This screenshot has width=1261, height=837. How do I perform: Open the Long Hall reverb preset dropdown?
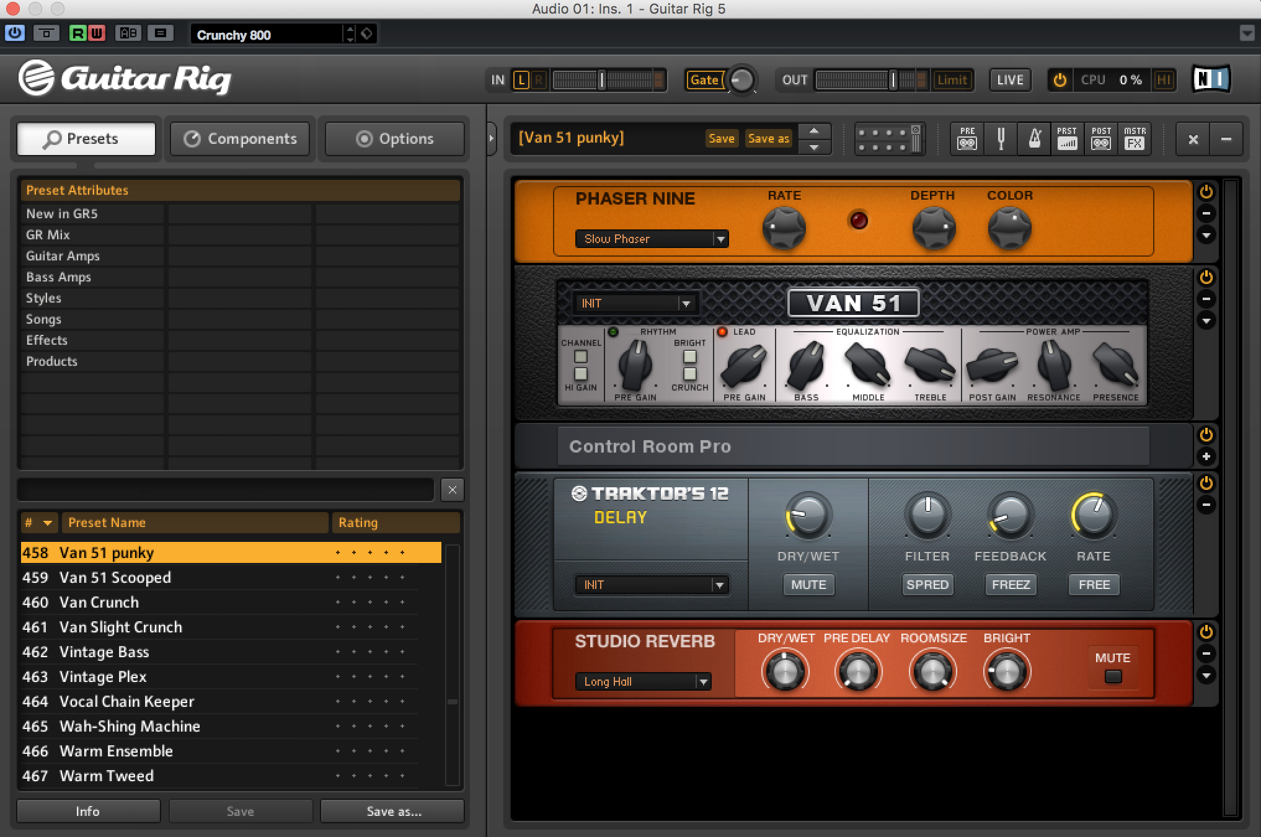click(x=643, y=681)
